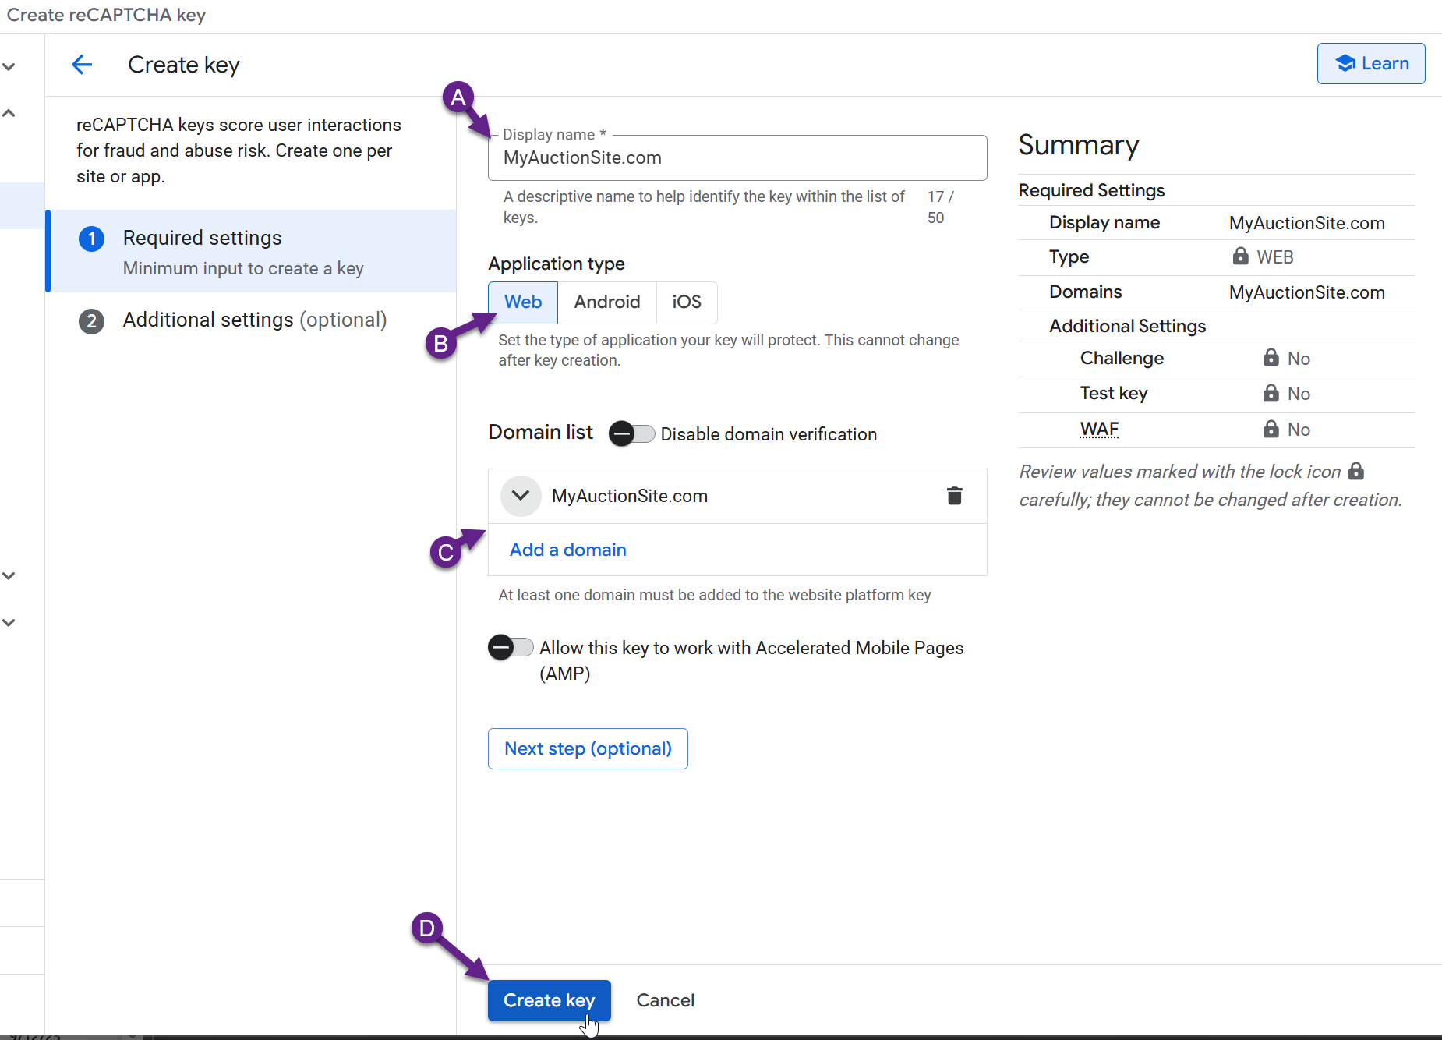The height and width of the screenshot is (1040, 1442).
Task: Select the Web application type
Action: pos(523,302)
